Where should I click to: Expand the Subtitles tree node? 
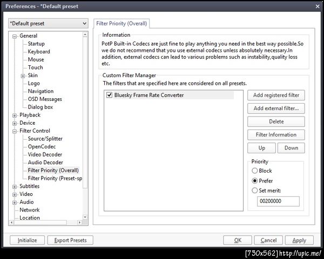[x=15, y=187]
